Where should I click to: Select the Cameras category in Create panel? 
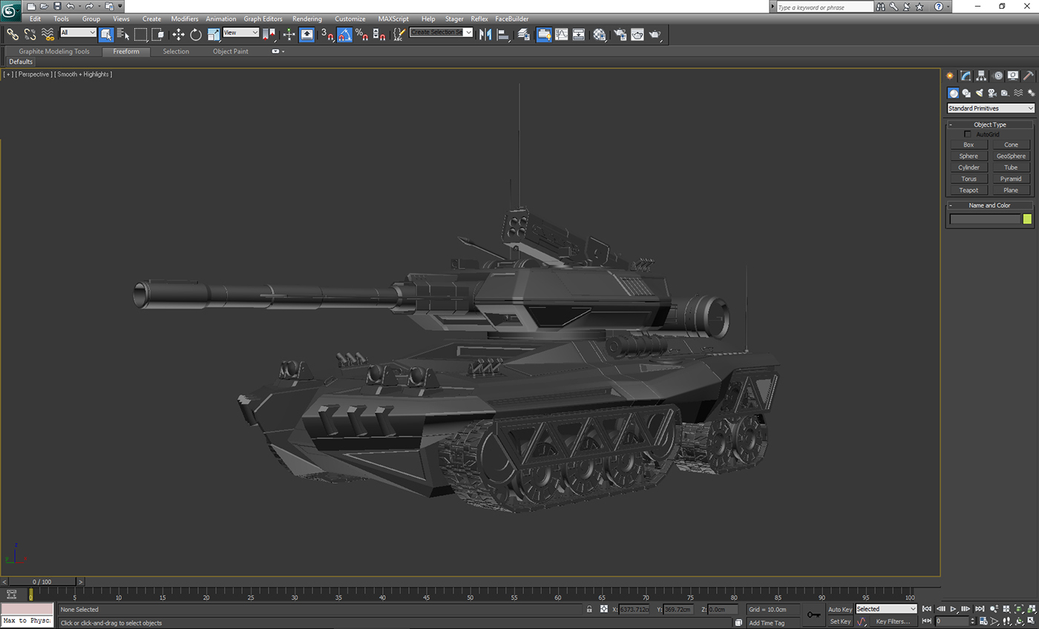992,93
